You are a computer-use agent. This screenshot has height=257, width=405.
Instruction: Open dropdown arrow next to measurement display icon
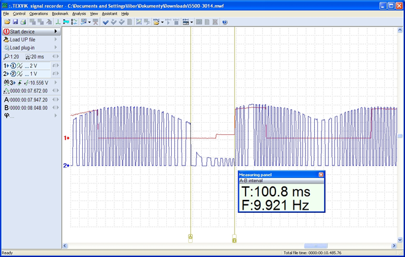pos(90,22)
